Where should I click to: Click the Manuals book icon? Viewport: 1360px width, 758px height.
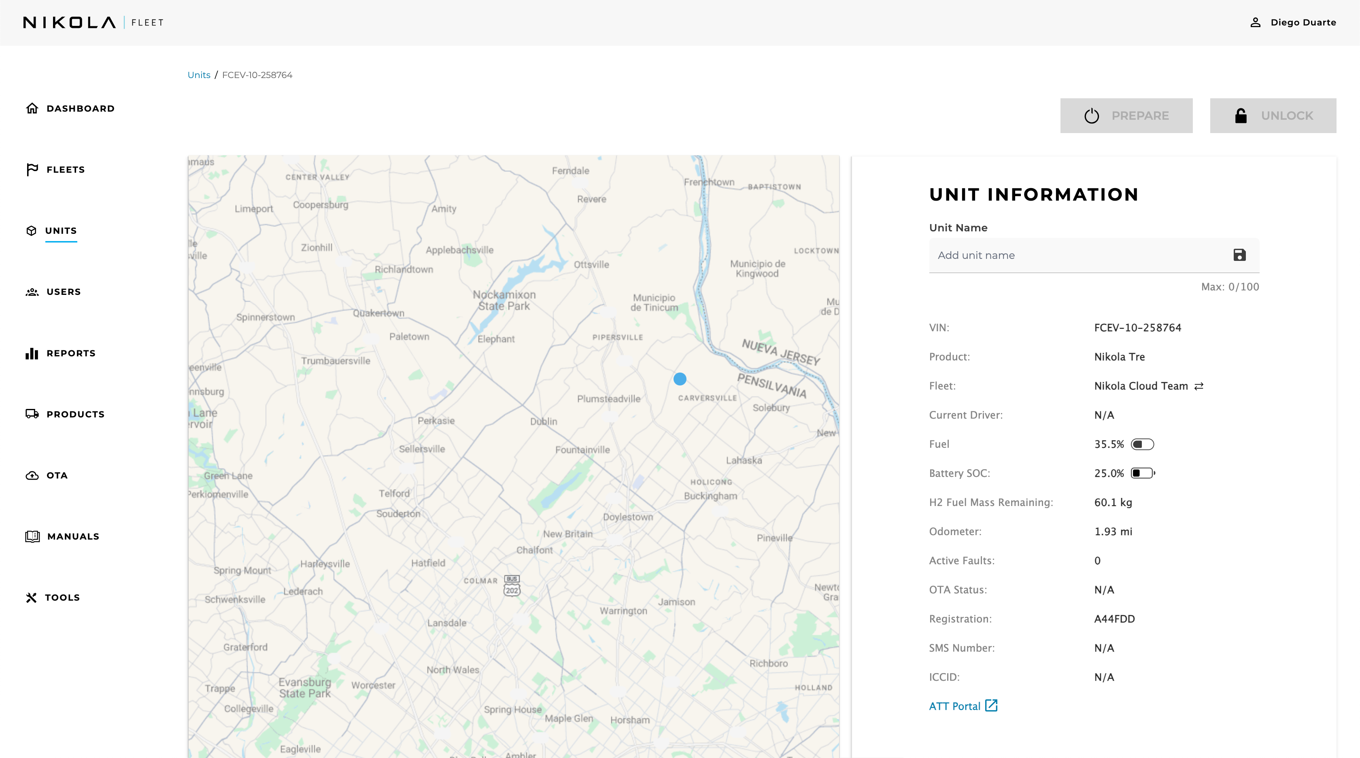coord(33,536)
